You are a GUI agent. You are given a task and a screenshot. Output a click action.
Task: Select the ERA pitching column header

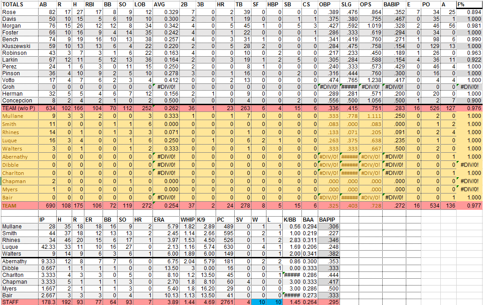[166, 219]
